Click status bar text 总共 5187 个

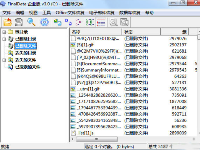pyautogui.click(x=160, y=146)
